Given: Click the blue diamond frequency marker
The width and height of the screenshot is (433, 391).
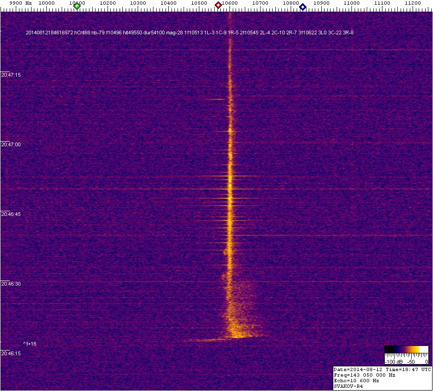Looking at the screenshot, I should click(303, 7).
